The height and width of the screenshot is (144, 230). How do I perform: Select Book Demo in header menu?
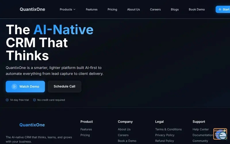tap(197, 10)
